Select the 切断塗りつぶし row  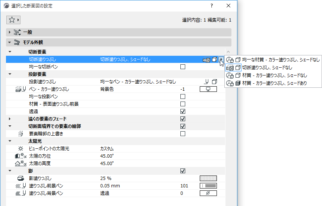click(x=116, y=59)
